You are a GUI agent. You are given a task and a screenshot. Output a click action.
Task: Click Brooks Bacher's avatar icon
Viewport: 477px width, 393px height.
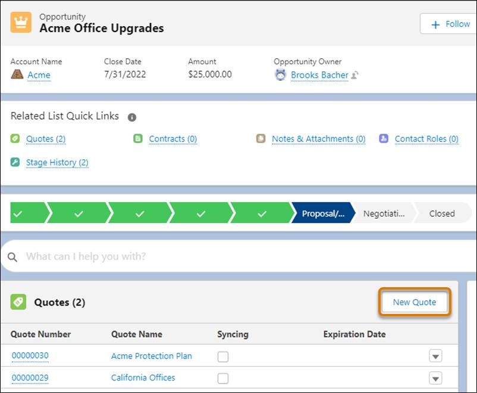coord(280,75)
